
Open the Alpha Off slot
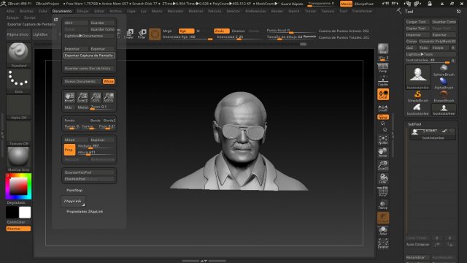coord(18,107)
